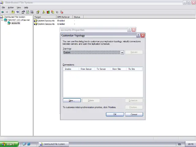This screenshot has height=147, width=196.
Task: Open the Topology dropdown arrow
Action: click(x=122, y=52)
